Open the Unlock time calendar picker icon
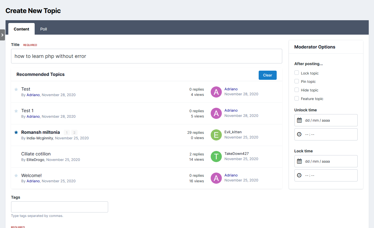Screen dimensions: 374x228 pos(299,120)
